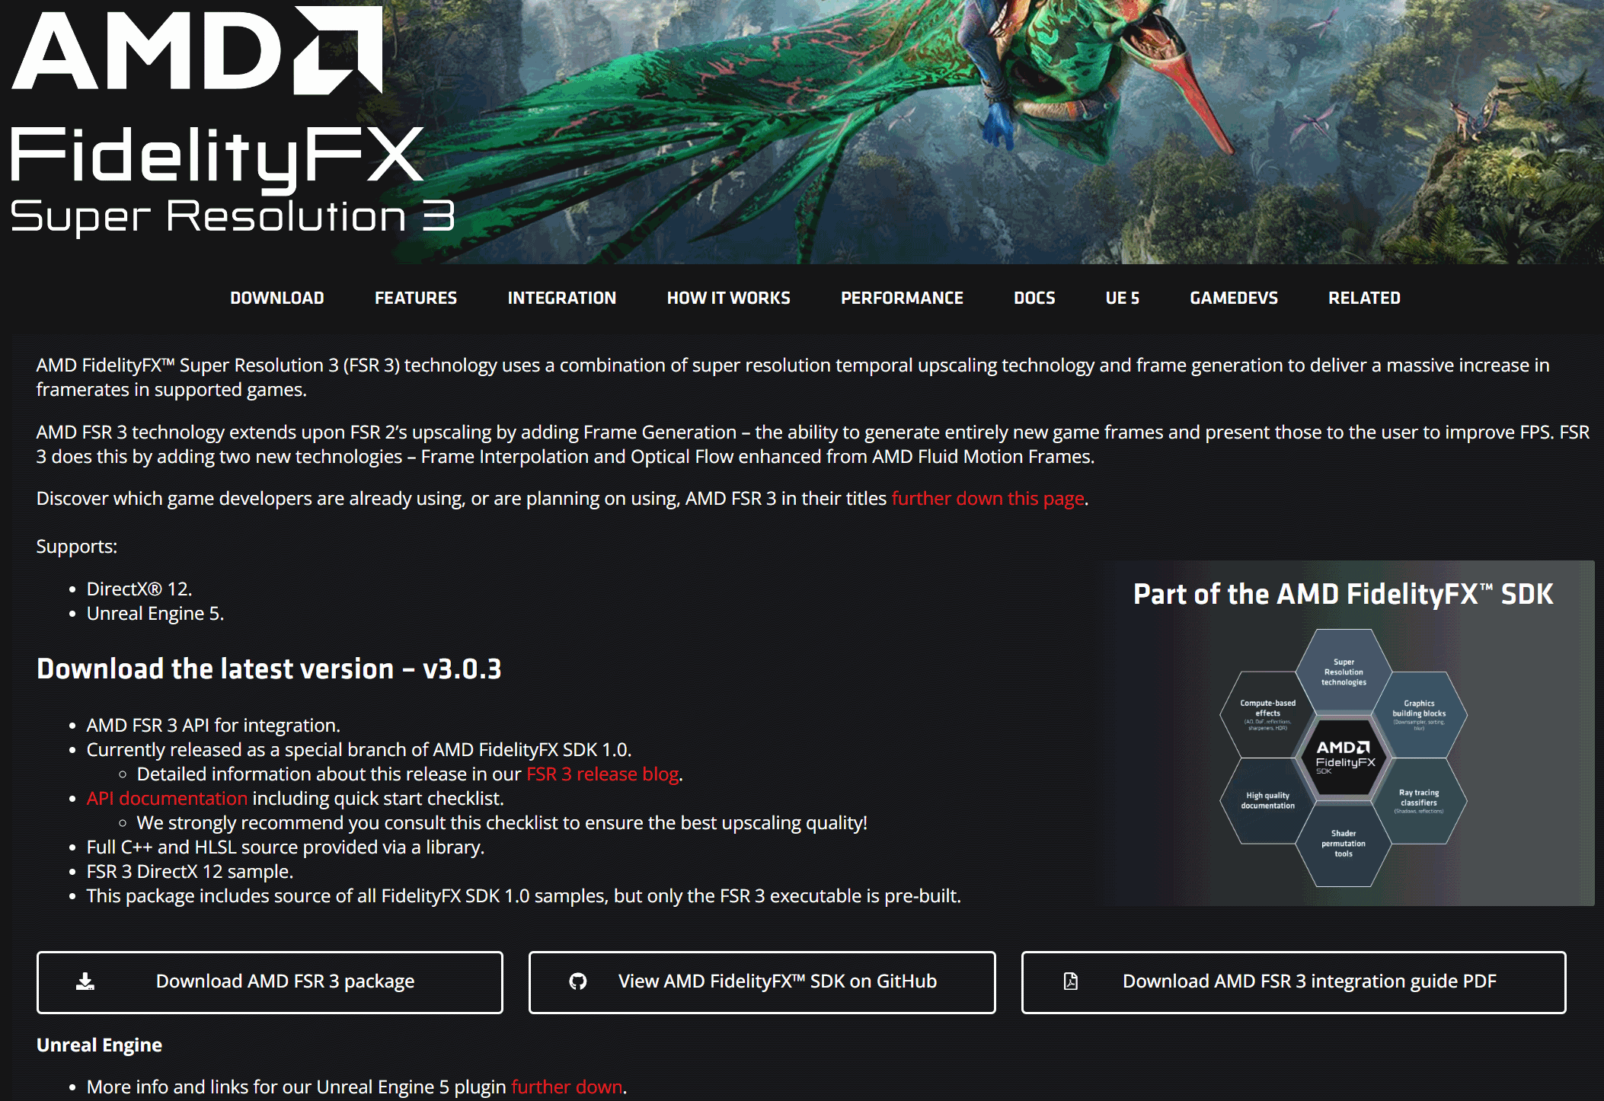The width and height of the screenshot is (1604, 1101).
Task: Open the FSR 3 release blog link
Action: (602, 774)
